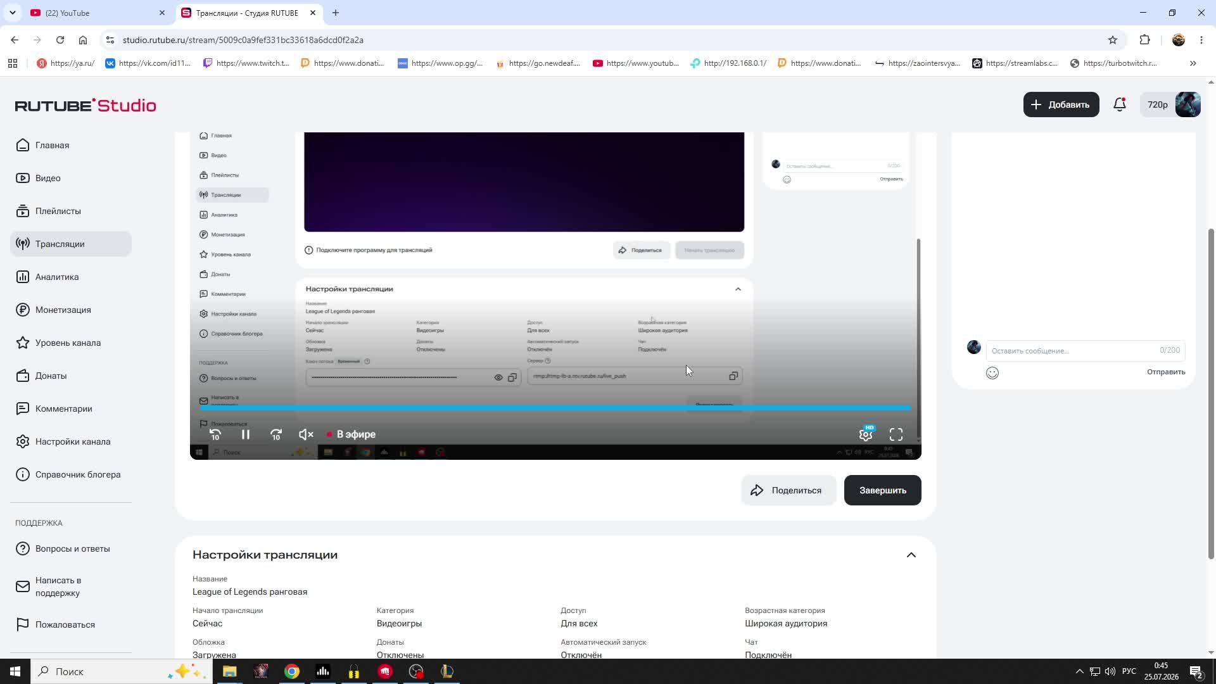Open the emoji picker in chat
Viewport: 1216px width, 684px height.
coord(992,373)
